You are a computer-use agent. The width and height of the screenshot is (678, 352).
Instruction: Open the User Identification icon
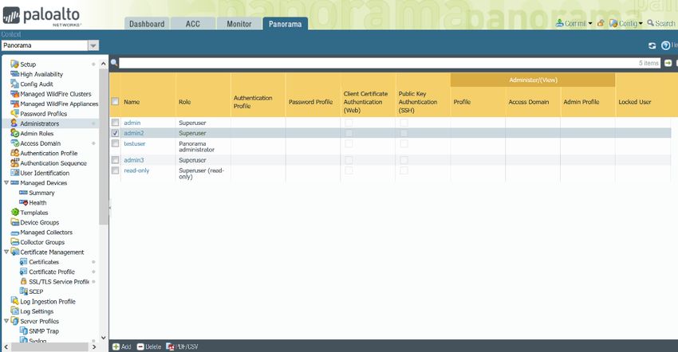click(x=14, y=173)
